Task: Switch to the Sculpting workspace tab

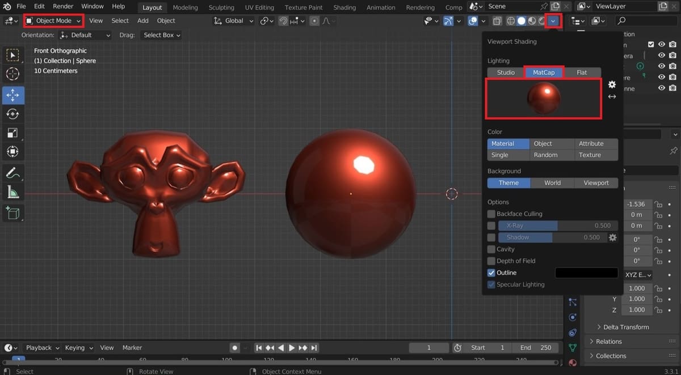Action: tap(221, 7)
